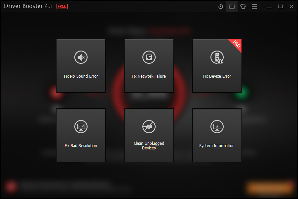Open the hamburger main menu
The height and width of the screenshot is (199, 298).
coord(254,6)
